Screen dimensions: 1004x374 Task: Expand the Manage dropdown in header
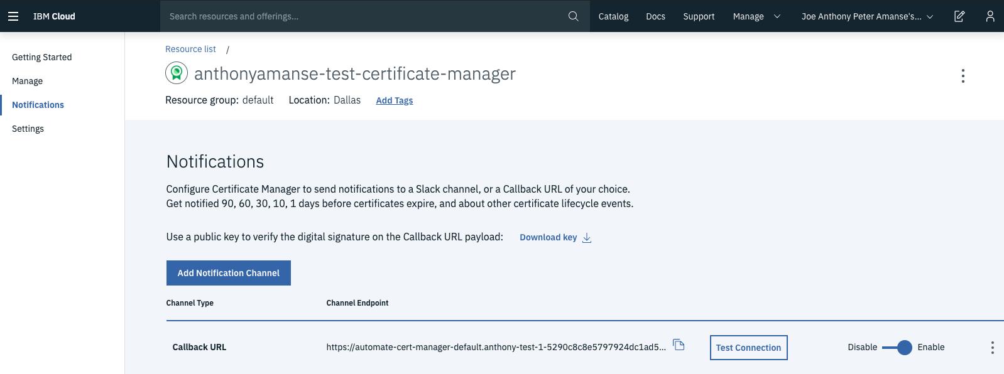click(756, 16)
